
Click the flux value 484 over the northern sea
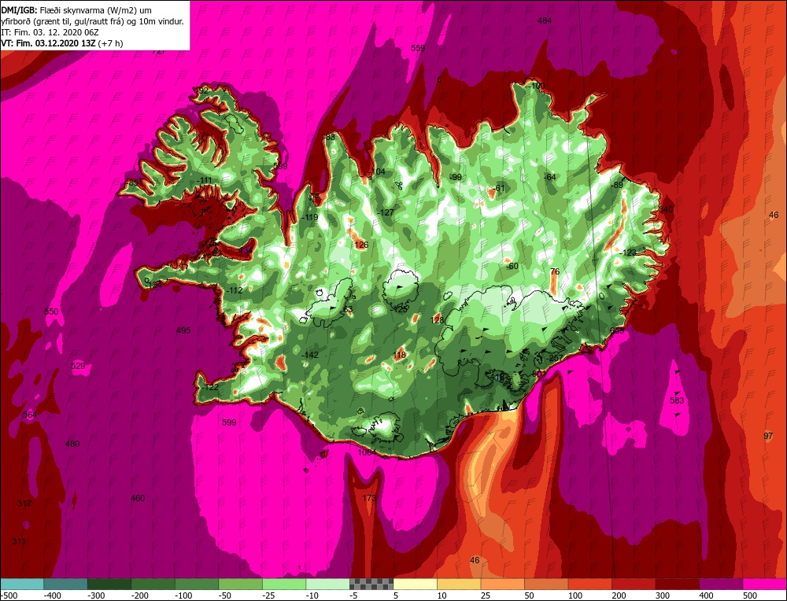[544, 20]
